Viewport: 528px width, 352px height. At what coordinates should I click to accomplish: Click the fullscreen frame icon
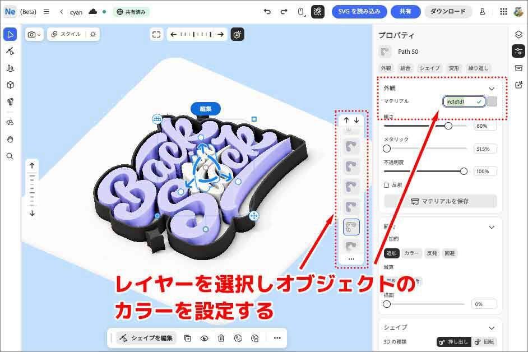click(x=157, y=34)
